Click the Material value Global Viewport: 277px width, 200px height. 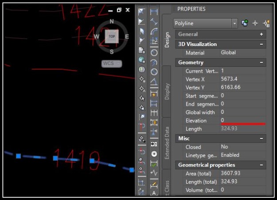pyautogui.click(x=243, y=53)
